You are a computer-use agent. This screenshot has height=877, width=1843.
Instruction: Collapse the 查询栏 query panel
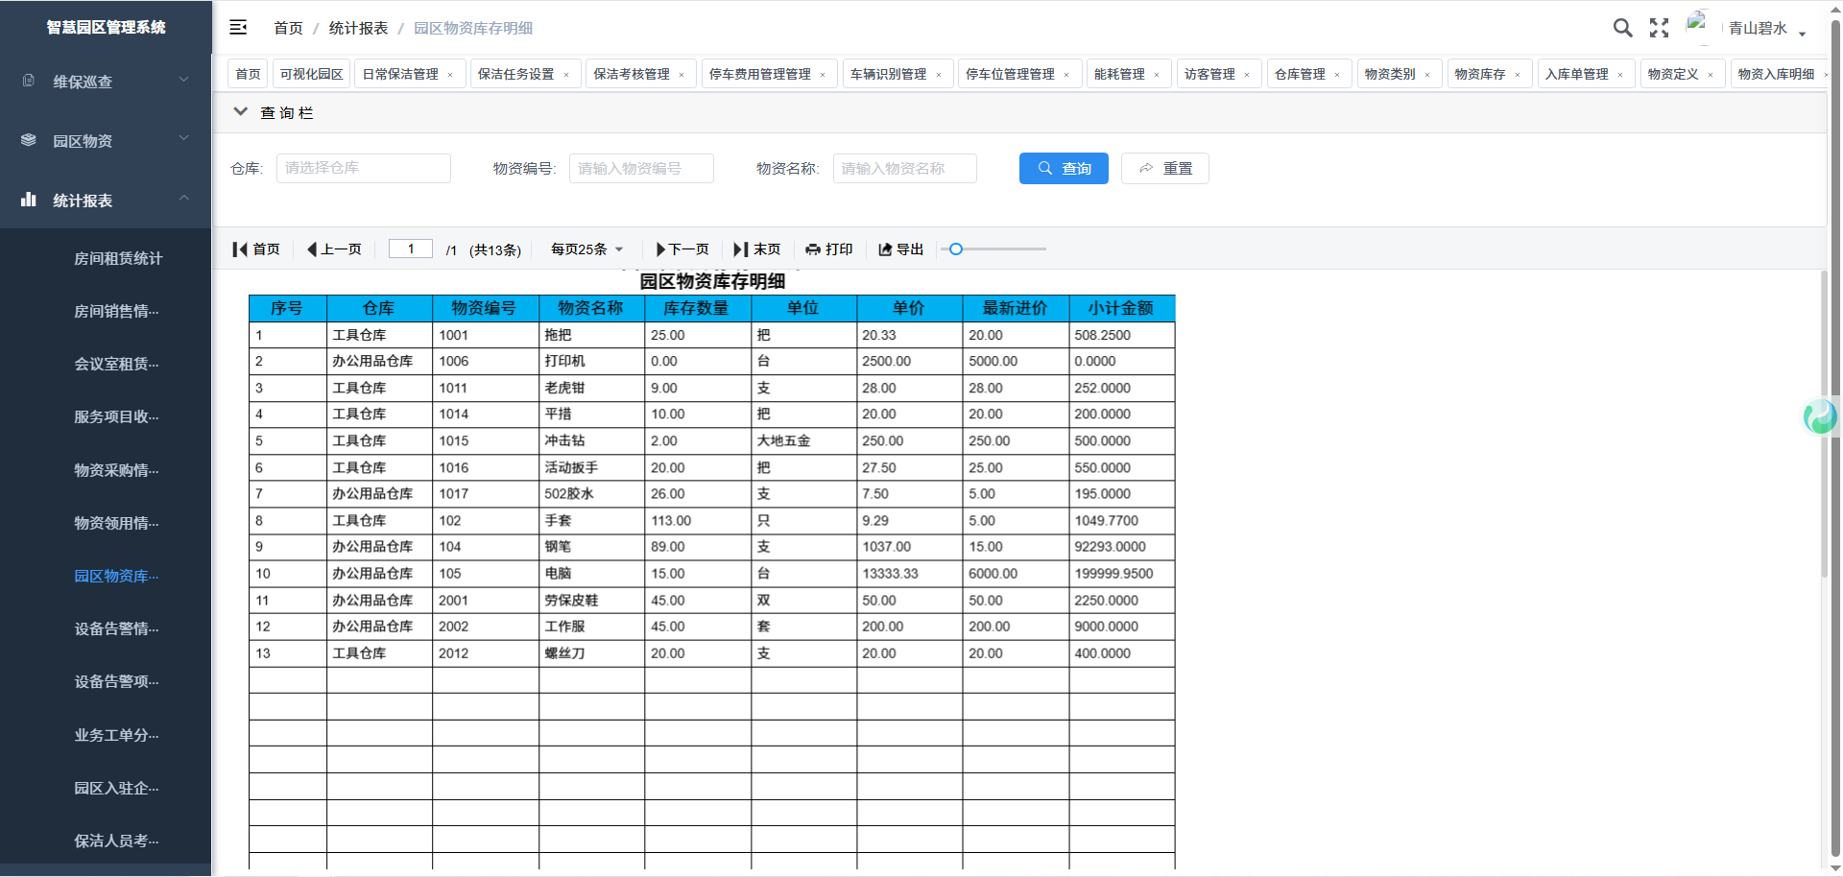click(x=241, y=112)
